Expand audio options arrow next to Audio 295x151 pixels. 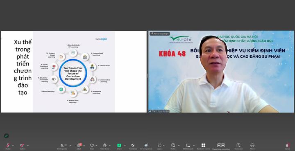[x=13, y=145]
